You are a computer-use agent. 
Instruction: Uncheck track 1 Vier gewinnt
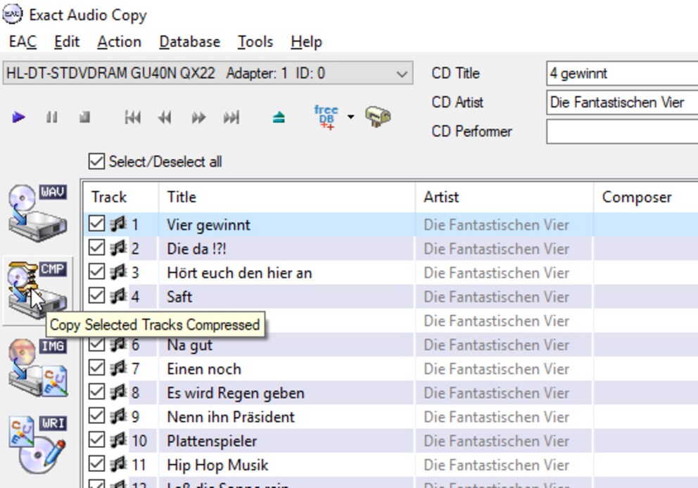pos(96,224)
